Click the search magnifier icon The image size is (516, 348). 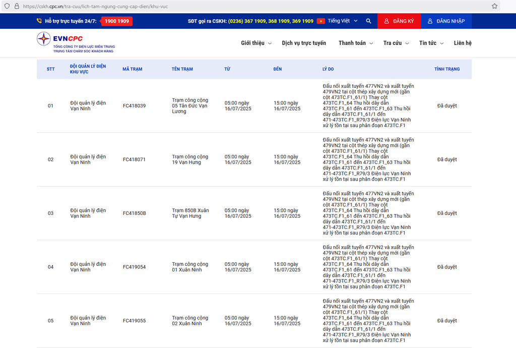[x=368, y=21]
